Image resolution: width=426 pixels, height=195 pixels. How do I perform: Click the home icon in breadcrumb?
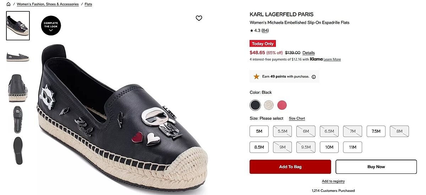coord(9,4)
